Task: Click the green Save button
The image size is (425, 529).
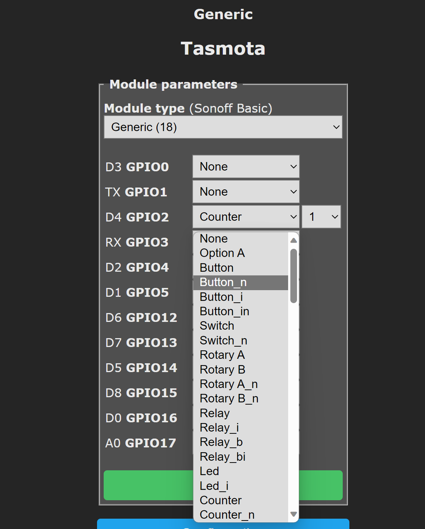Action: (x=148, y=485)
